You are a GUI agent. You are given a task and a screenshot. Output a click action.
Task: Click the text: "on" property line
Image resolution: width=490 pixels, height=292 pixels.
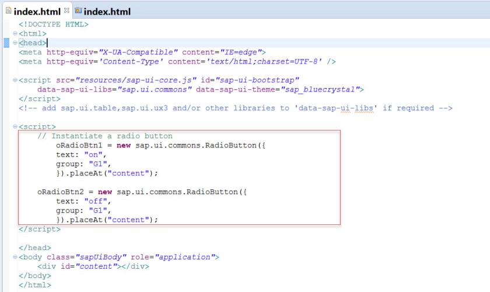coord(81,155)
